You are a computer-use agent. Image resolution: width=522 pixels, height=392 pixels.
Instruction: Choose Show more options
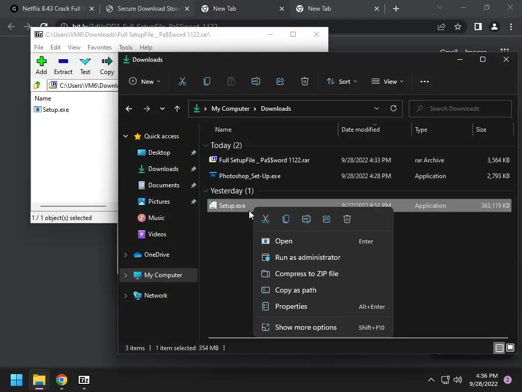[x=323, y=327]
